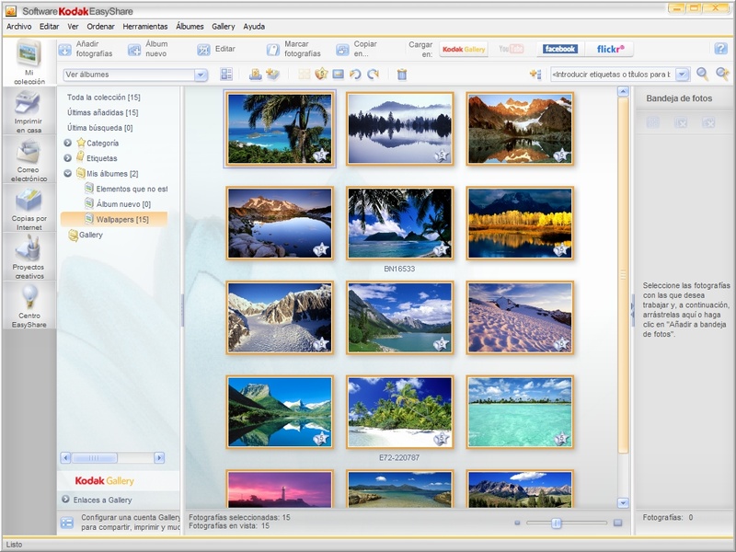Open the Álbumes menu
Image resolution: width=736 pixels, height=552 pixels.
pos(190,27)
